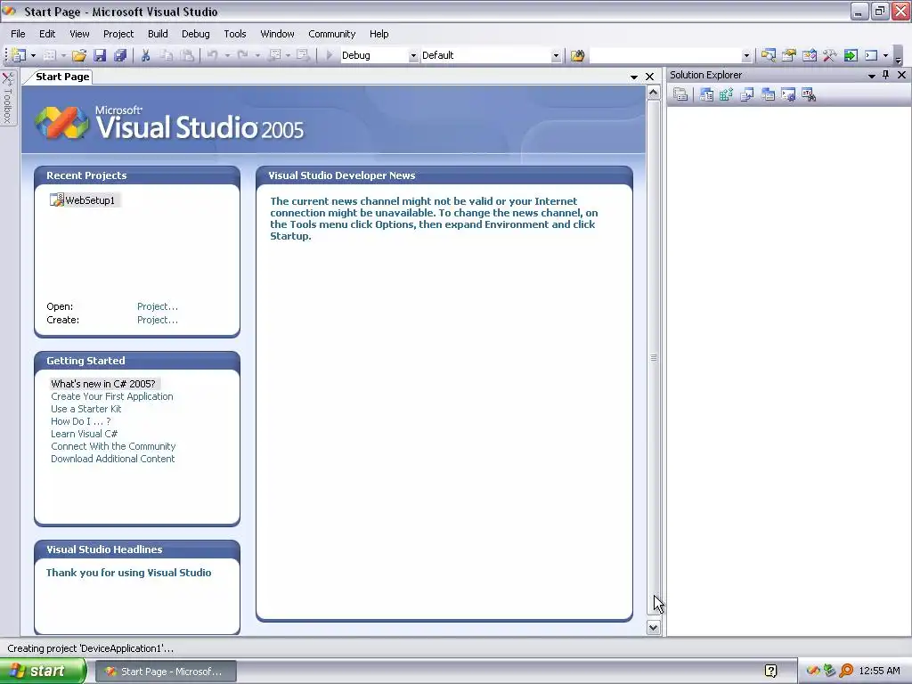
Task: Click last icon in Solution Explorer toolbar
Action: pos(809,94)
